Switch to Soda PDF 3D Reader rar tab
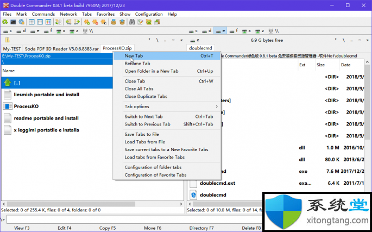Image resolution: width=372 pixels, height=232 pixels. 62,49
